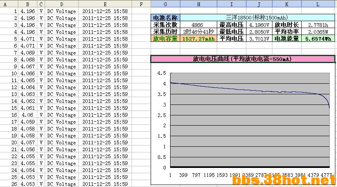Select the cell 2.7781h
The image size is (337, 187).
click(x=318, y=25)
